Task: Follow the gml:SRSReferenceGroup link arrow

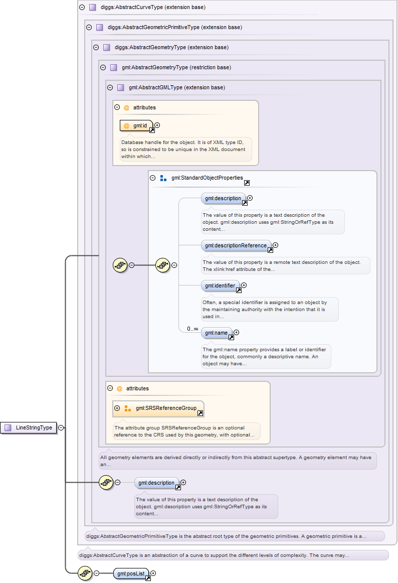Action: [200, 413]
